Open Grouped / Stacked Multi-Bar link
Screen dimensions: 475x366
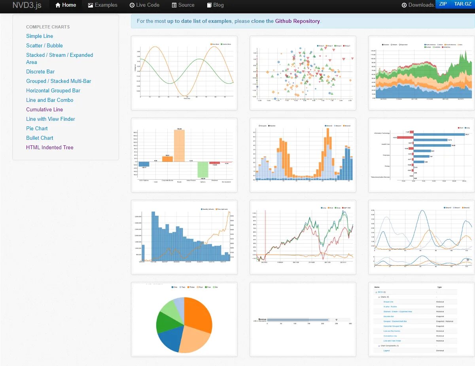(59, 81)
